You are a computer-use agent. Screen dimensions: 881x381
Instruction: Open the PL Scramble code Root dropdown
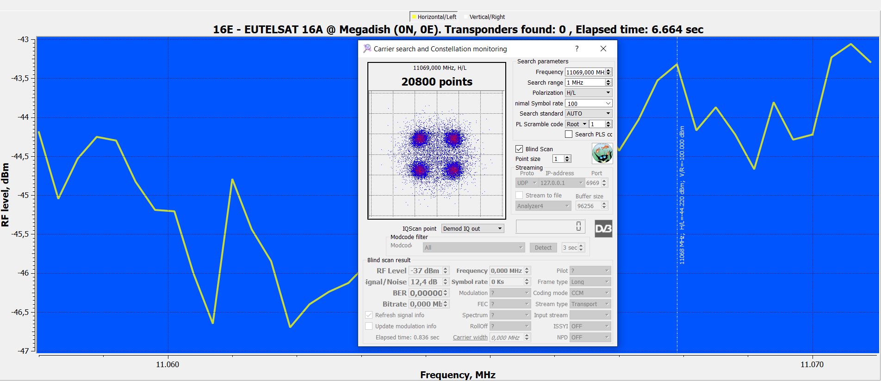pyautogui.click(x=577, y=124)
